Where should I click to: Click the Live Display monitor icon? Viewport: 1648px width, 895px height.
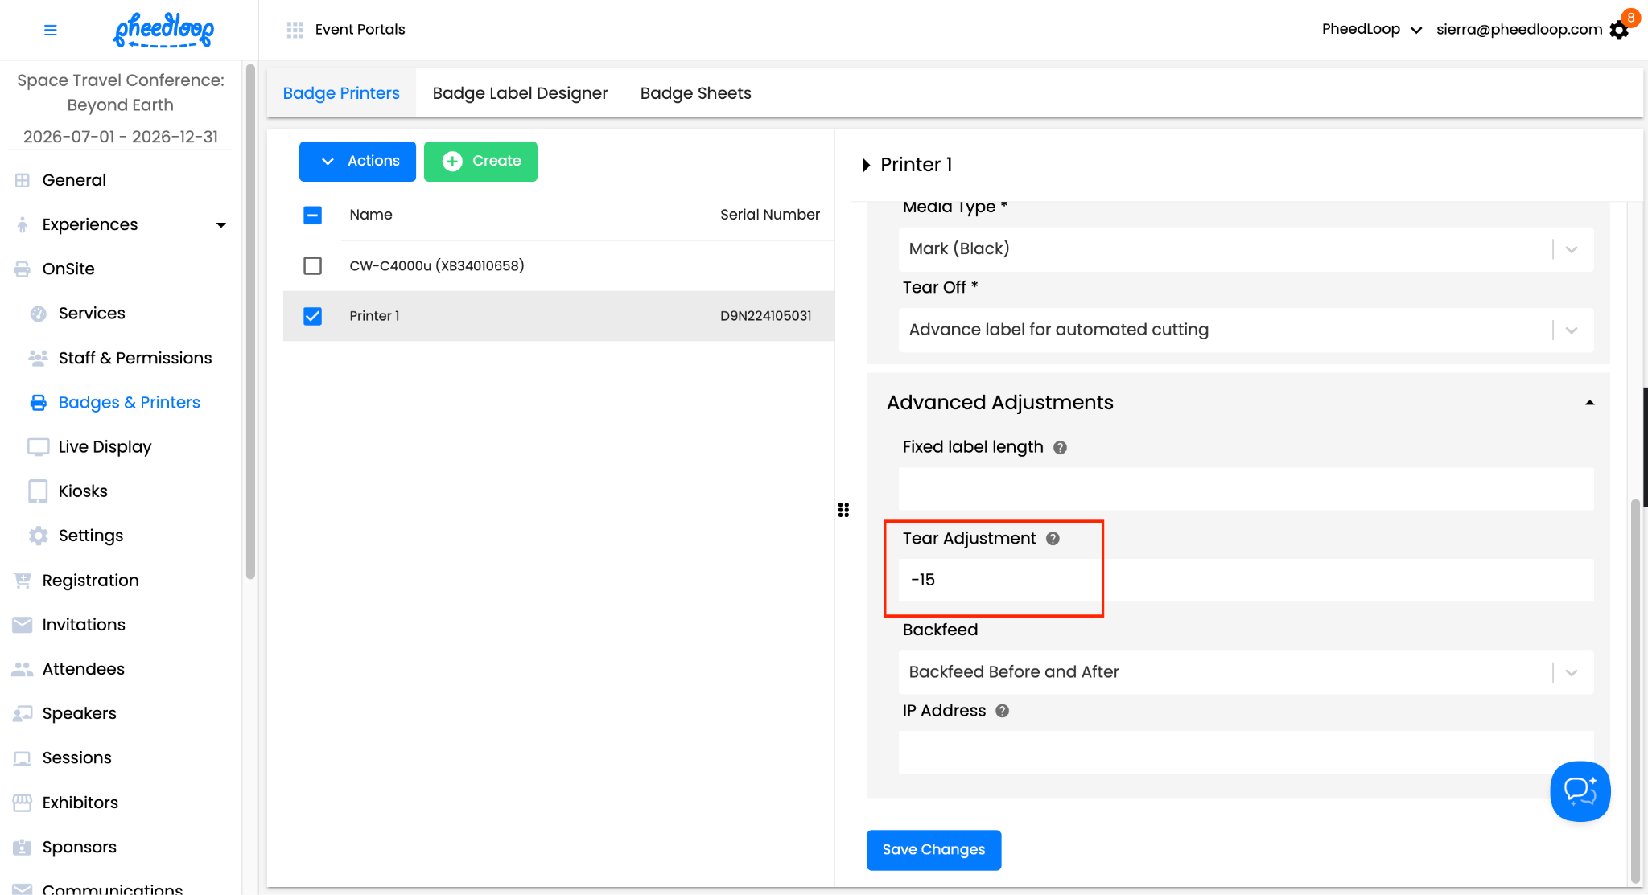38,447
